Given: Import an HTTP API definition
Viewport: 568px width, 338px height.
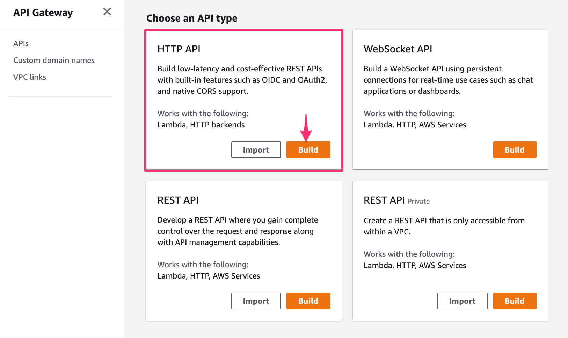Looking at the screenshot, I should pos(256,149).
